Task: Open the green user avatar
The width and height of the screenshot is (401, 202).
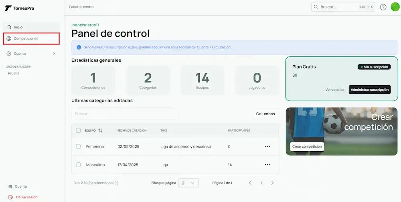Action: tap(395, 7)
